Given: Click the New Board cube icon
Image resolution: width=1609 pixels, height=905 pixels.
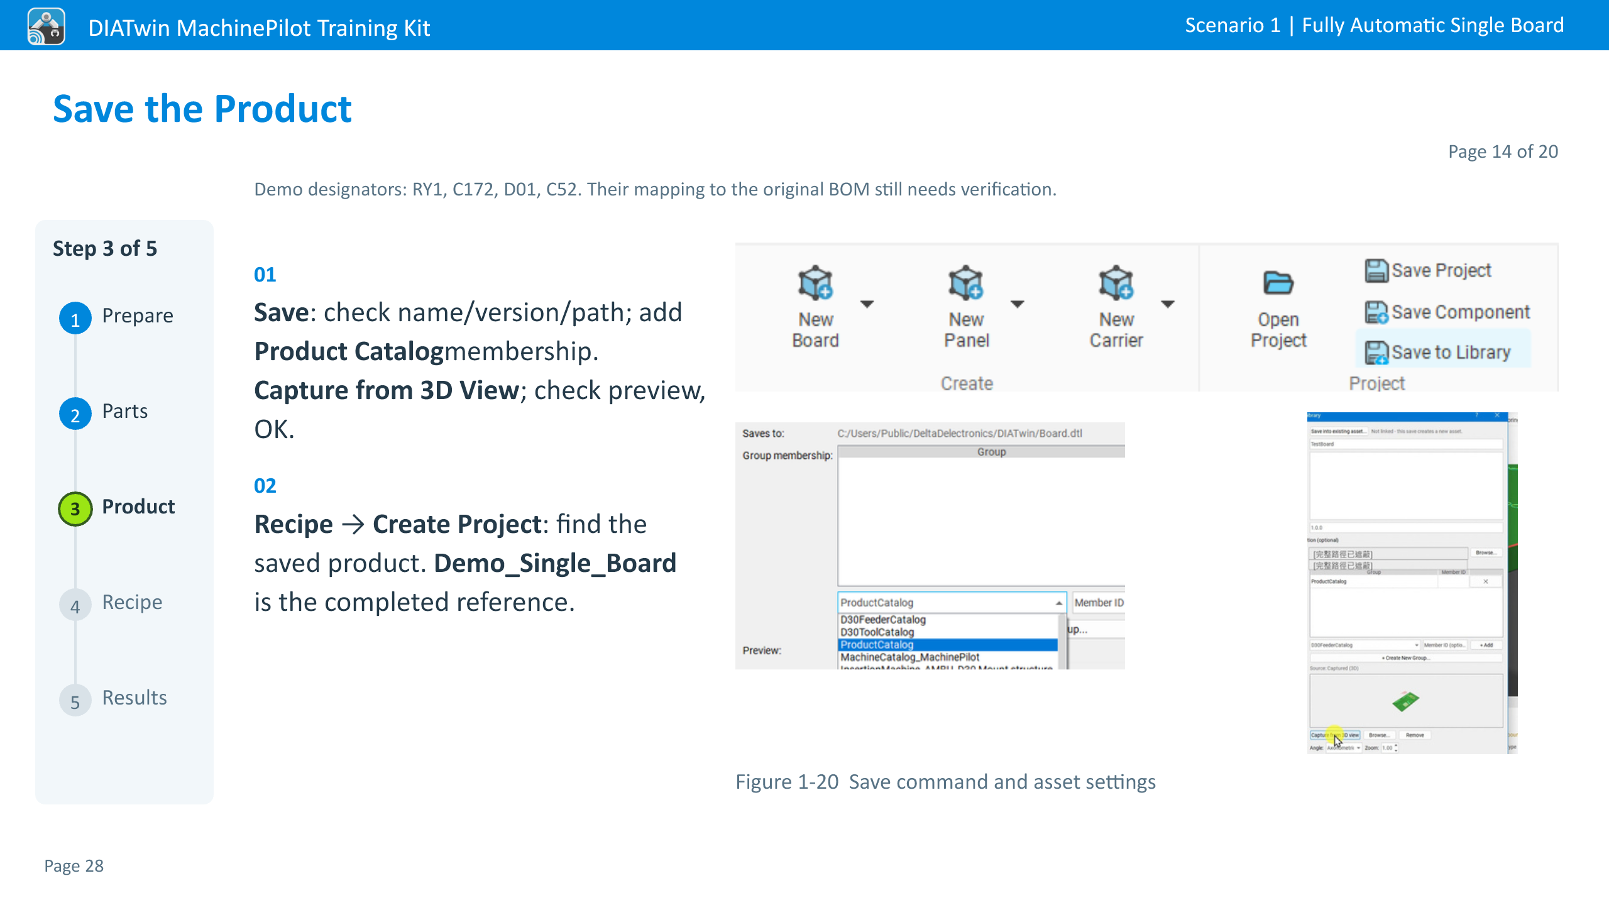Looking at the screenshot, I should [x=815, y=283].
